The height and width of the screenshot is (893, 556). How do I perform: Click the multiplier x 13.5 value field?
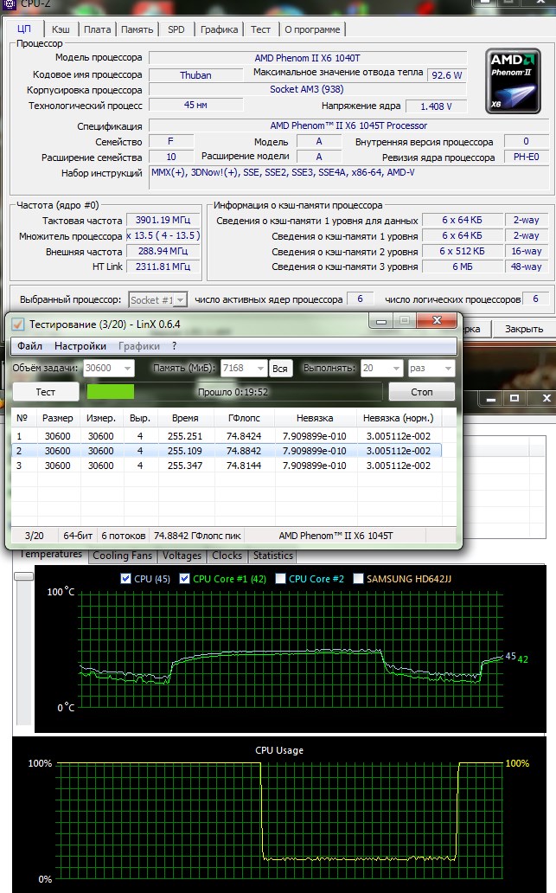[x=163, y=235]
